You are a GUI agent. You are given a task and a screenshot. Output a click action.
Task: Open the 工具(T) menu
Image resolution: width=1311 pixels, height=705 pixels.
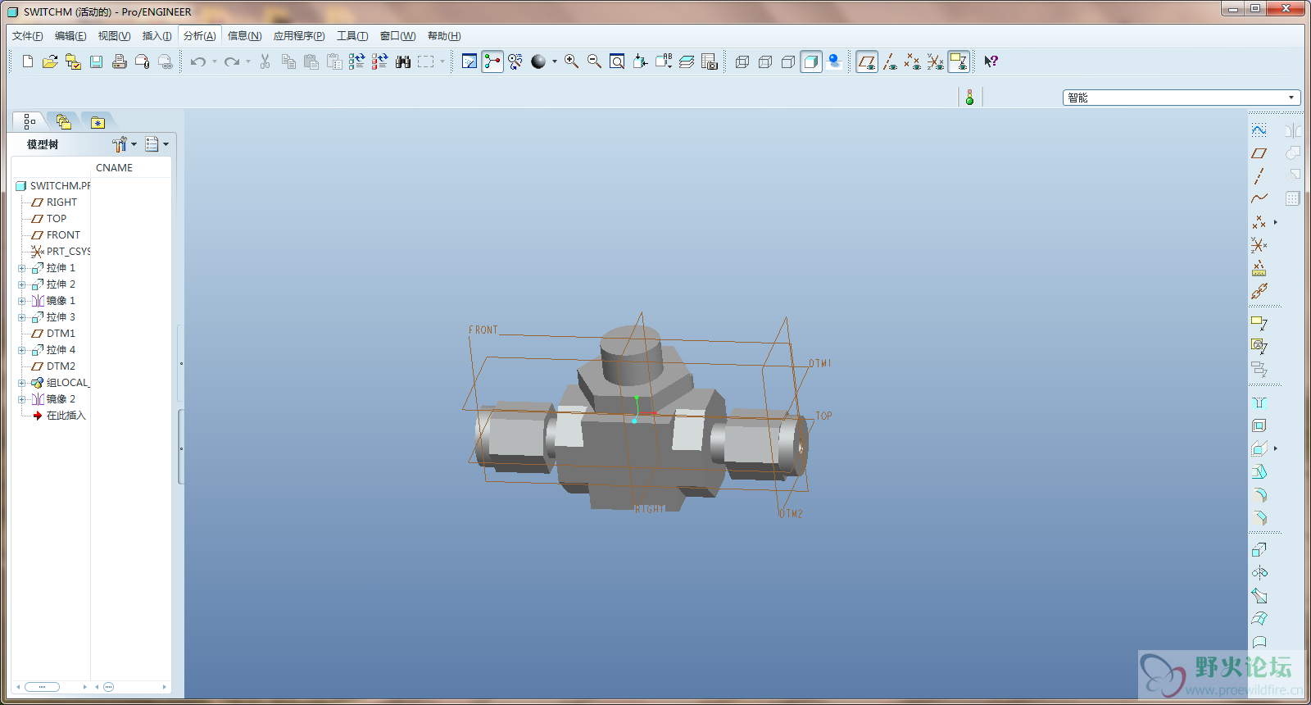[352, 36]
